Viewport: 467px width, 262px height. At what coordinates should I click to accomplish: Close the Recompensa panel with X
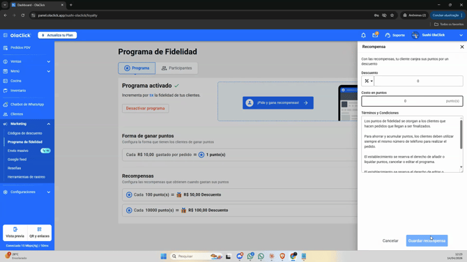tap(462, 47)
